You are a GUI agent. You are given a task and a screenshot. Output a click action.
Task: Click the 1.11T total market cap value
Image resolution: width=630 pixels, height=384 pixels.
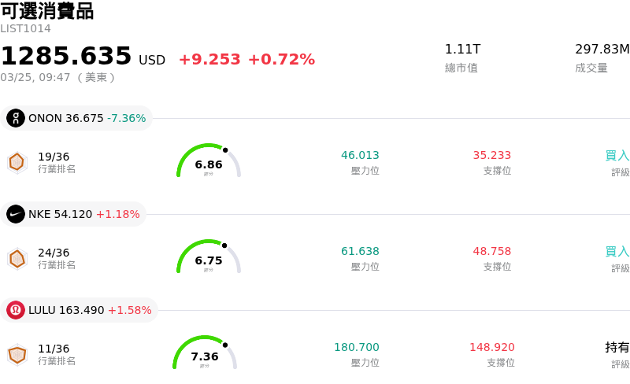coord(462,50)
